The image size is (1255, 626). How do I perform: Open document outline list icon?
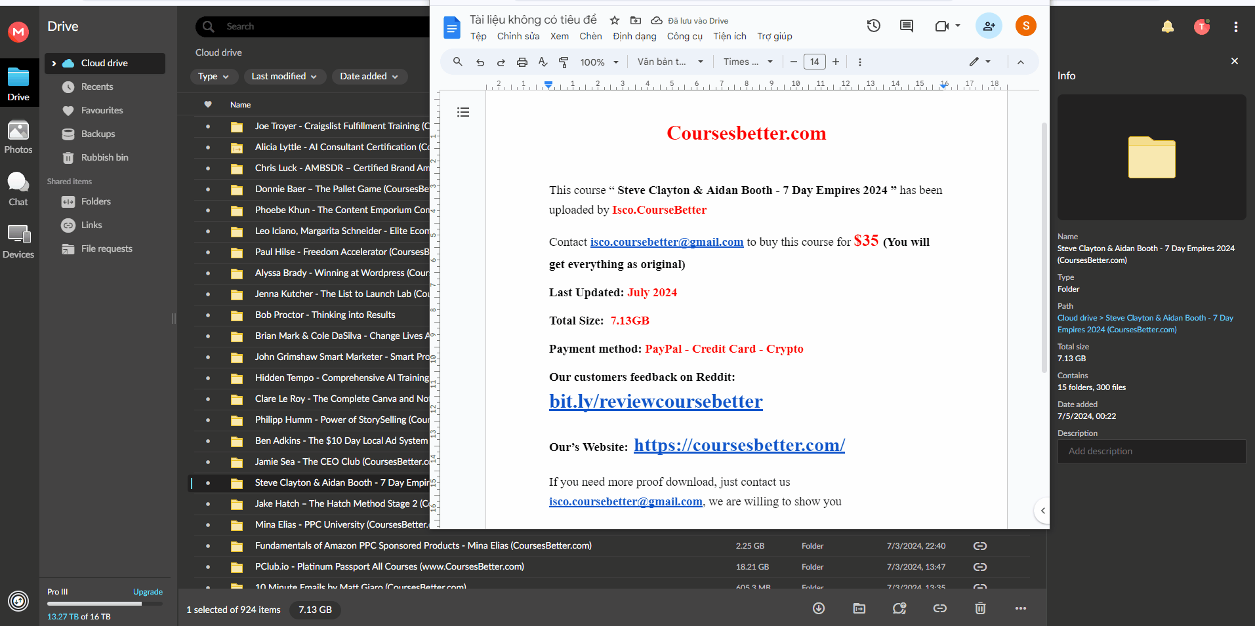point(463,112)
